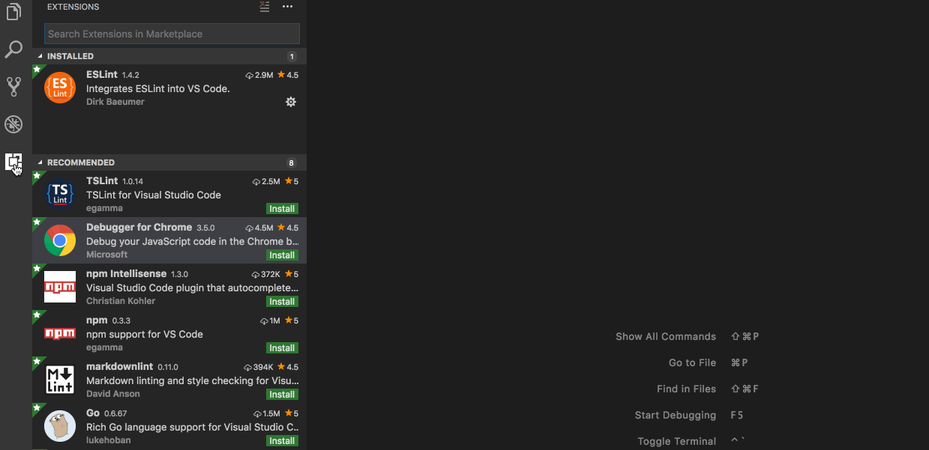The width and height of the screenshot is (929, 450).
Task: Install the TSLint extension
Action: [282, 209]
